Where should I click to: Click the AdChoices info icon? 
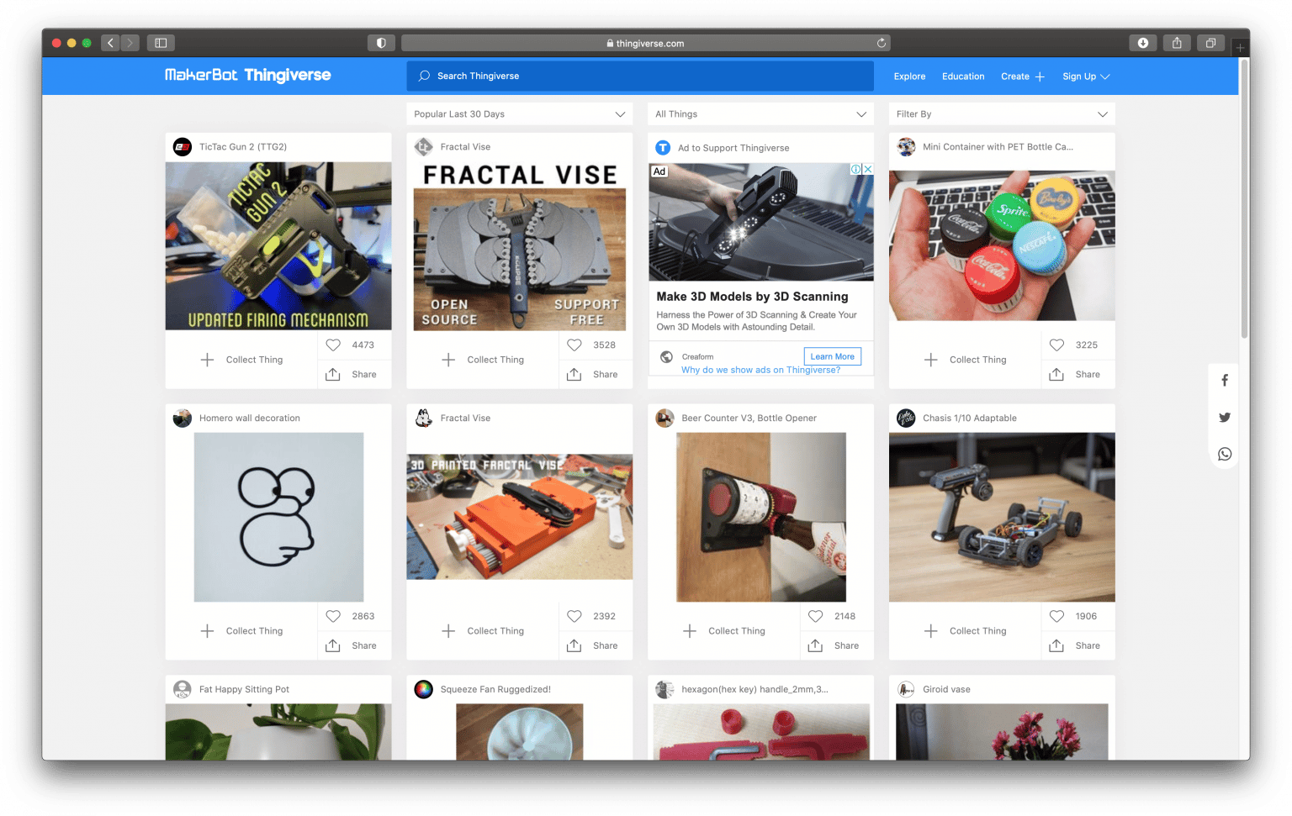(x=855, y=169)
